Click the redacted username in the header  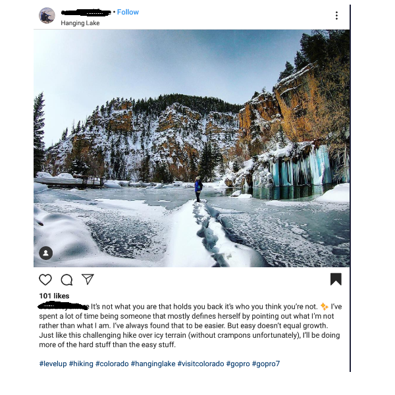click(86, 13)
